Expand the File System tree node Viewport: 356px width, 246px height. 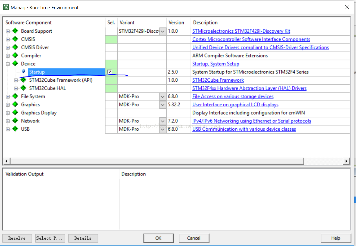(8, 97)
